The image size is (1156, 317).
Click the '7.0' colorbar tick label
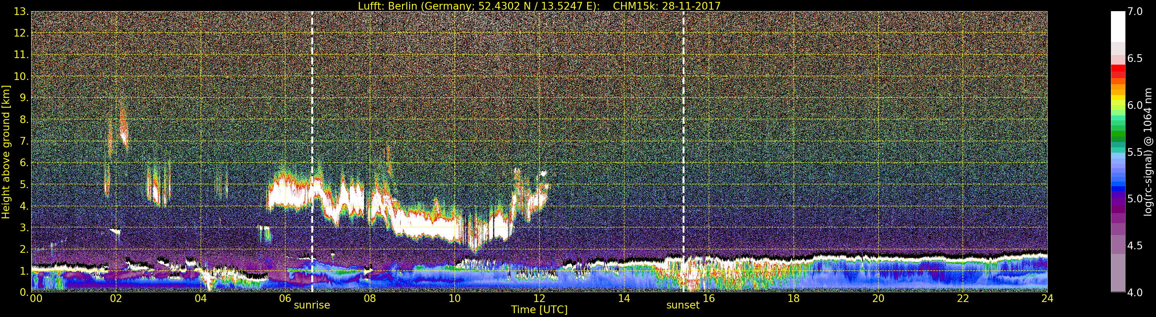pyautogui.click(x=1135, y=12)
